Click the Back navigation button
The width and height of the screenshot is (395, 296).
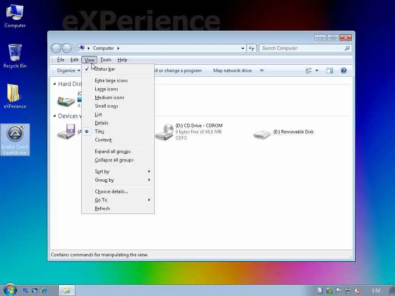[x=56, y=48]
